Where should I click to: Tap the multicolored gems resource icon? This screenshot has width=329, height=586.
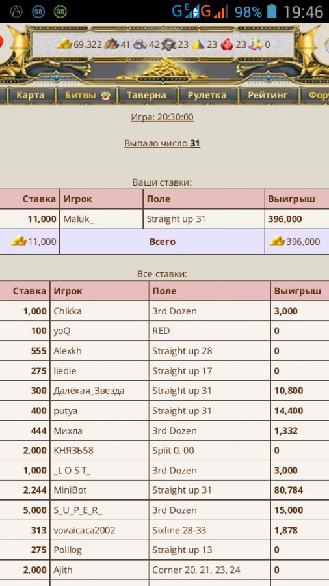click(x=256, y=44)
